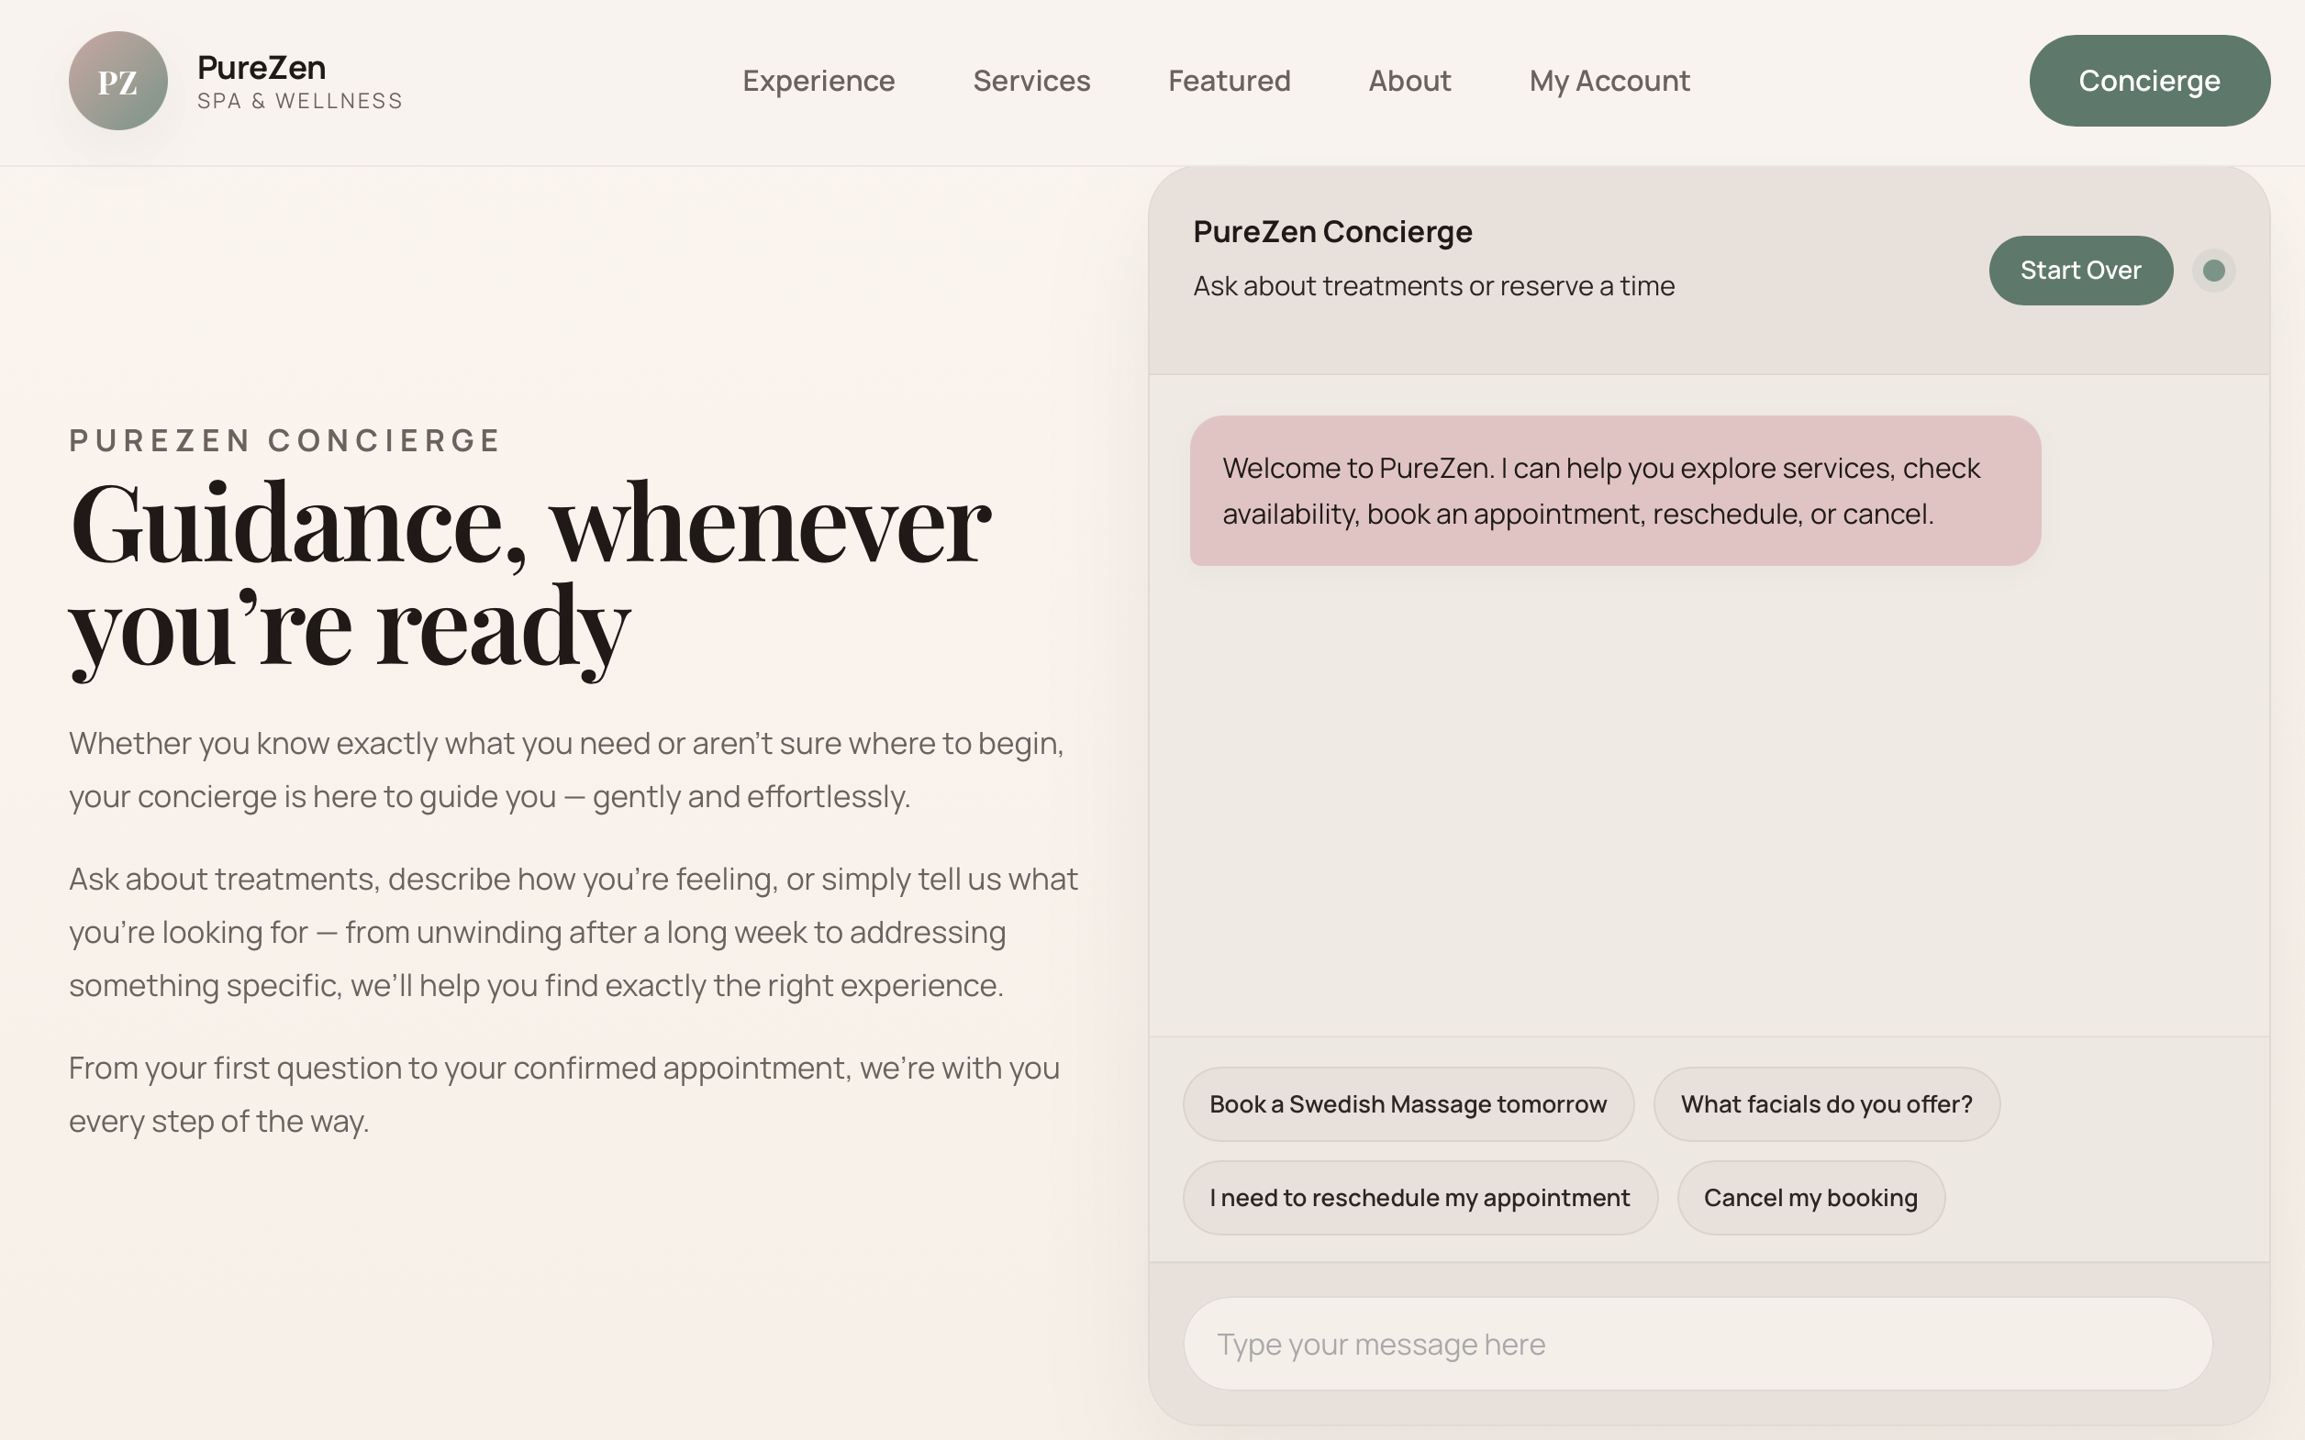
Task: Click the green status dot indicator
Action: click(x=2213, y=271)
